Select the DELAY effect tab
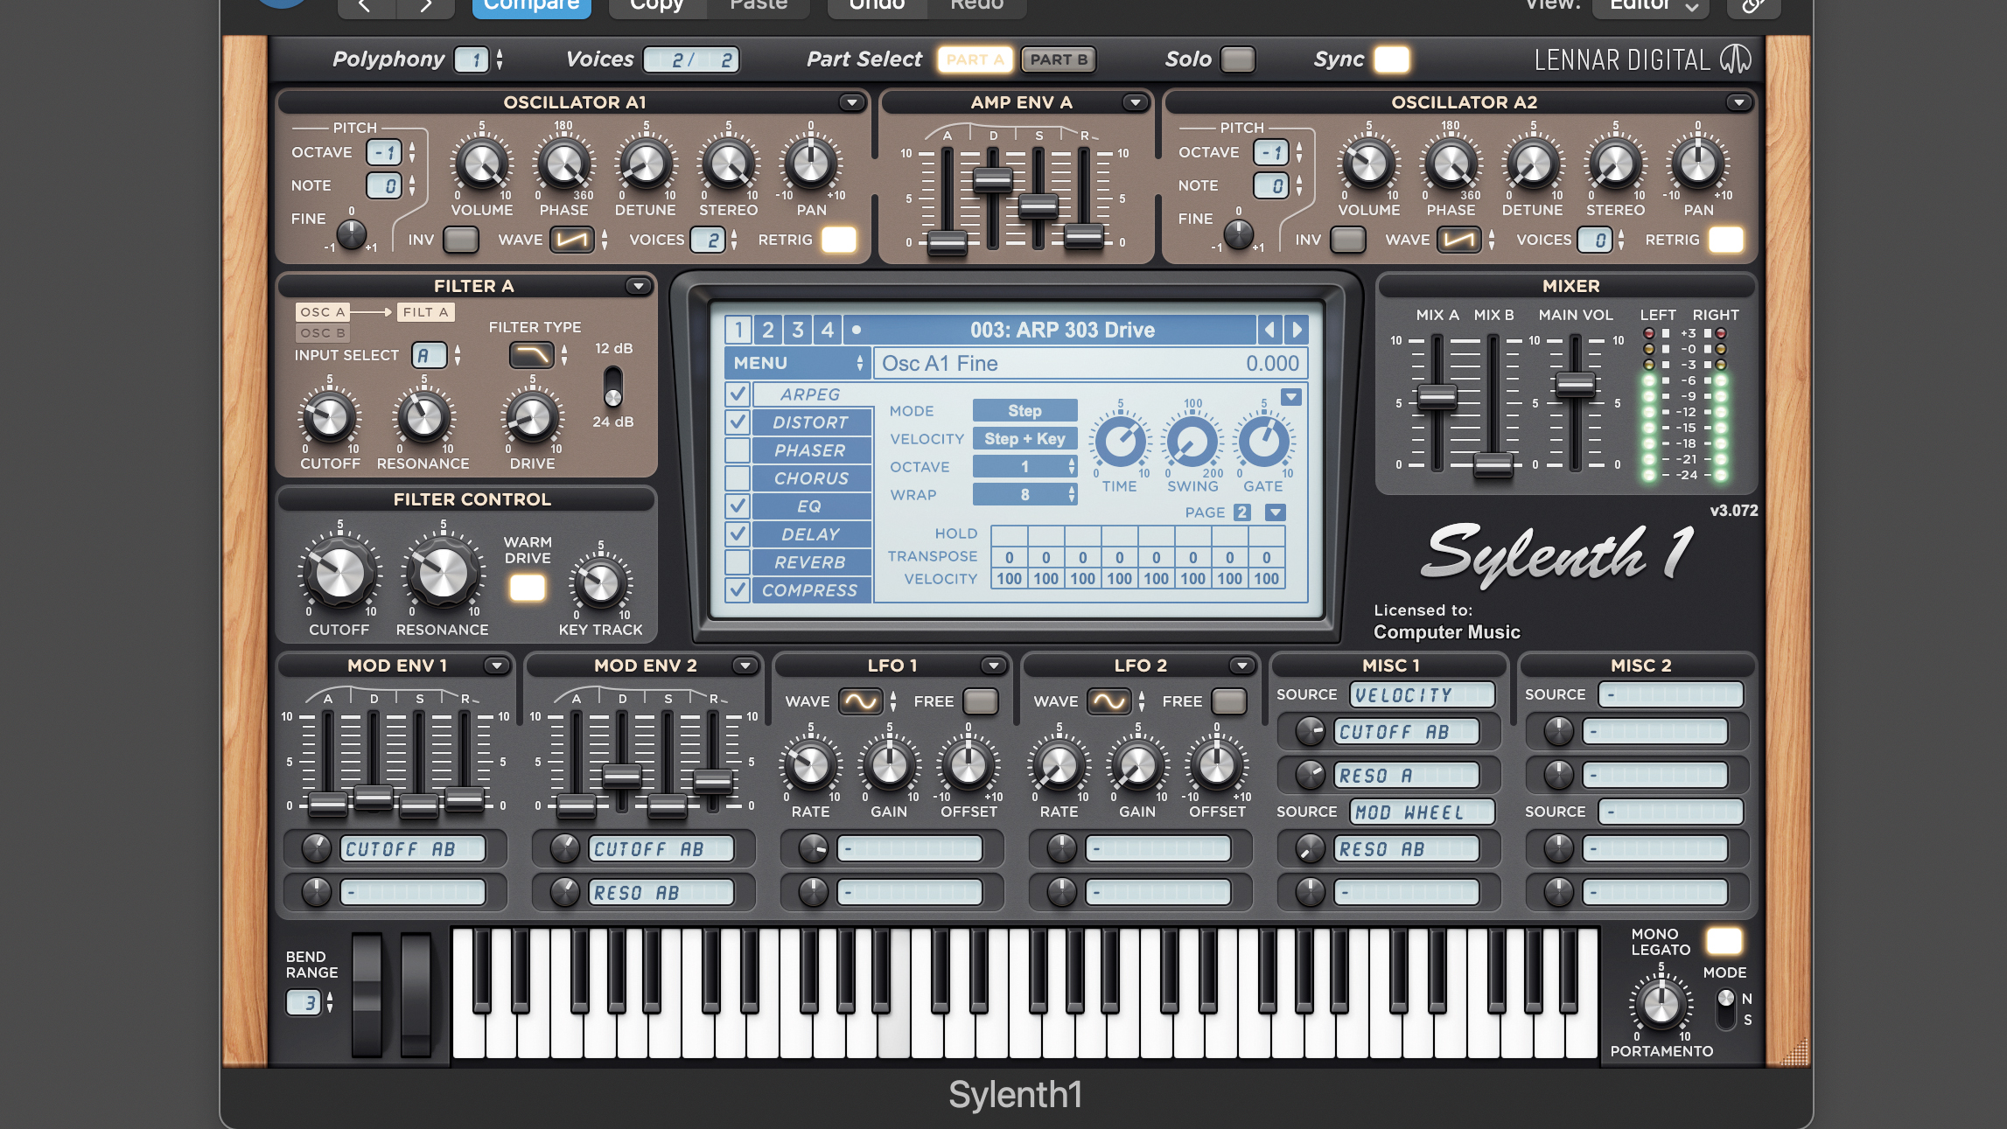The width and height of the screenshot is (2007, 1129). pyautogui.click(x=811, y=534)
